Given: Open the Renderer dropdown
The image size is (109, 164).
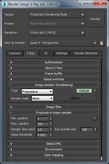Looking at the screenshot, I should click(x=57, y=33).
